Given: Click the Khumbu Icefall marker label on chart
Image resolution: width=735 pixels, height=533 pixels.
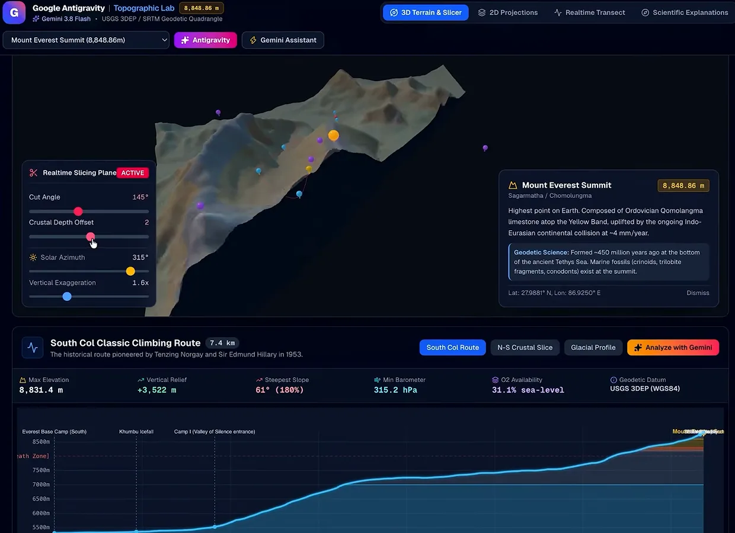Looking at the screenshot, I should coord(136,432).
